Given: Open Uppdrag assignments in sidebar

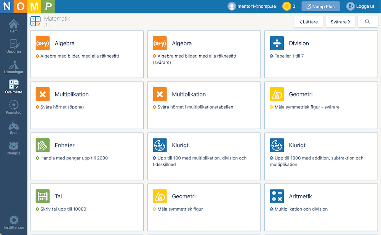Looking at the screenshot, I should click(x=14, y=46).
